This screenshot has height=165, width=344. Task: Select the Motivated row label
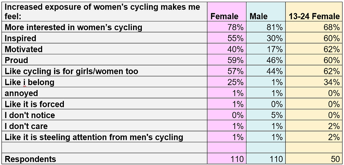pos(105,49)
